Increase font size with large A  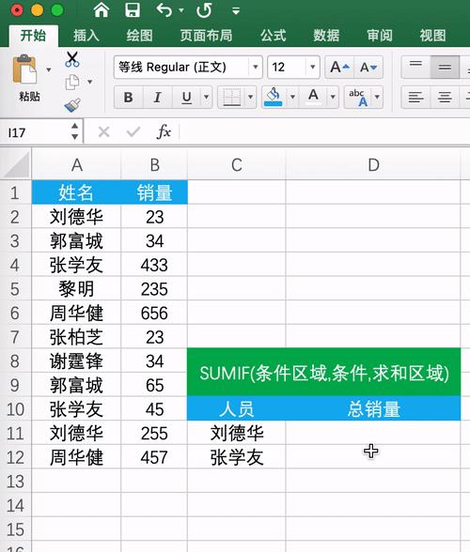pos(339,67)
